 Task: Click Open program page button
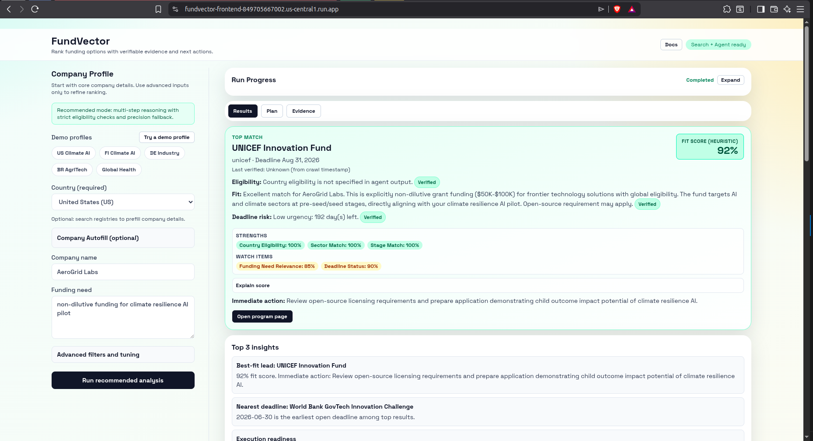pos(262,316)
